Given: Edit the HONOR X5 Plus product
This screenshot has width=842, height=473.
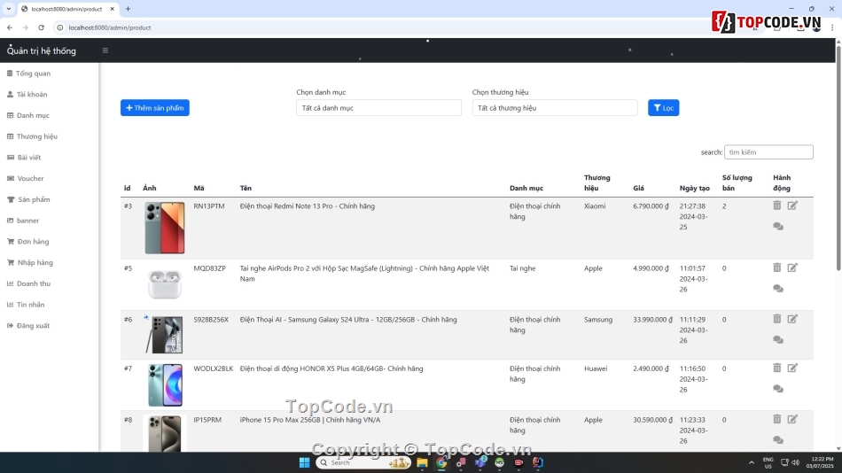Looking at the screenshot, I should 792,368.
